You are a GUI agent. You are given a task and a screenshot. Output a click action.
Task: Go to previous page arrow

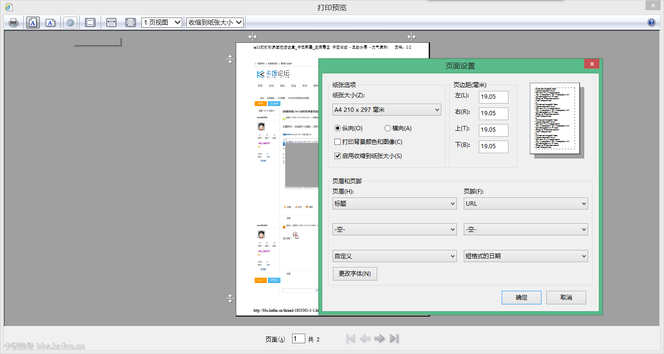click(x=365, y=338)
